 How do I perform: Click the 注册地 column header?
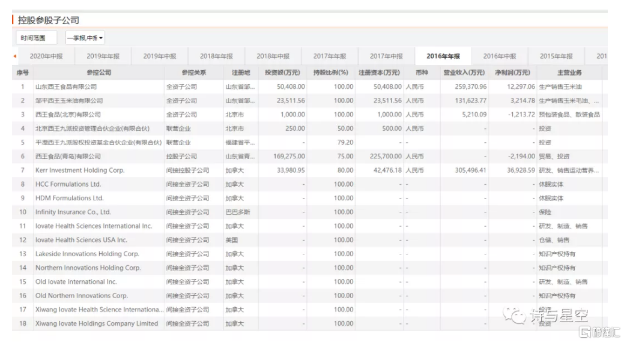(x=241, y=73)
